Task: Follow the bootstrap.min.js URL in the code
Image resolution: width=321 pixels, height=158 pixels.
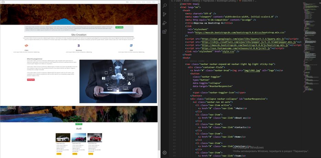Action: (245, 45)
